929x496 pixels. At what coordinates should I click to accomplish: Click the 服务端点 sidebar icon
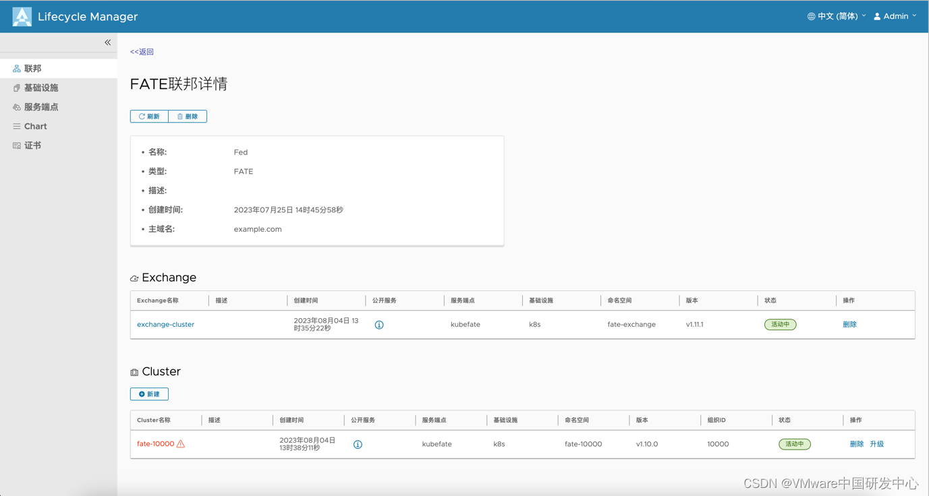click(17, 107)
